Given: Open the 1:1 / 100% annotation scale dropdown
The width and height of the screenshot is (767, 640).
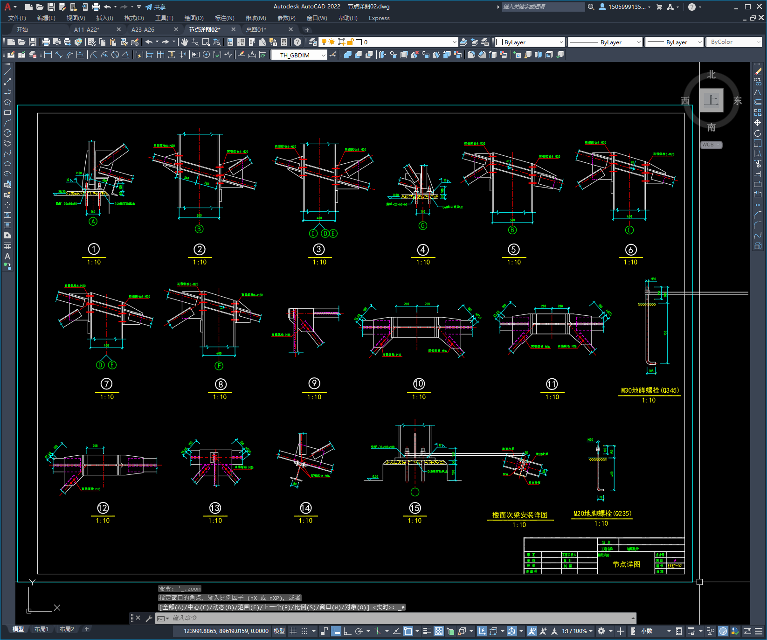Looking at the screenshot, I should point(577,631).
